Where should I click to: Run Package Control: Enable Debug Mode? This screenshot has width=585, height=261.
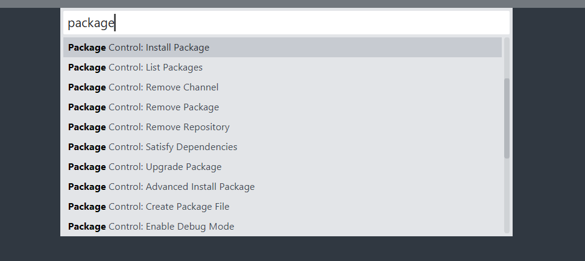point(151,227)
